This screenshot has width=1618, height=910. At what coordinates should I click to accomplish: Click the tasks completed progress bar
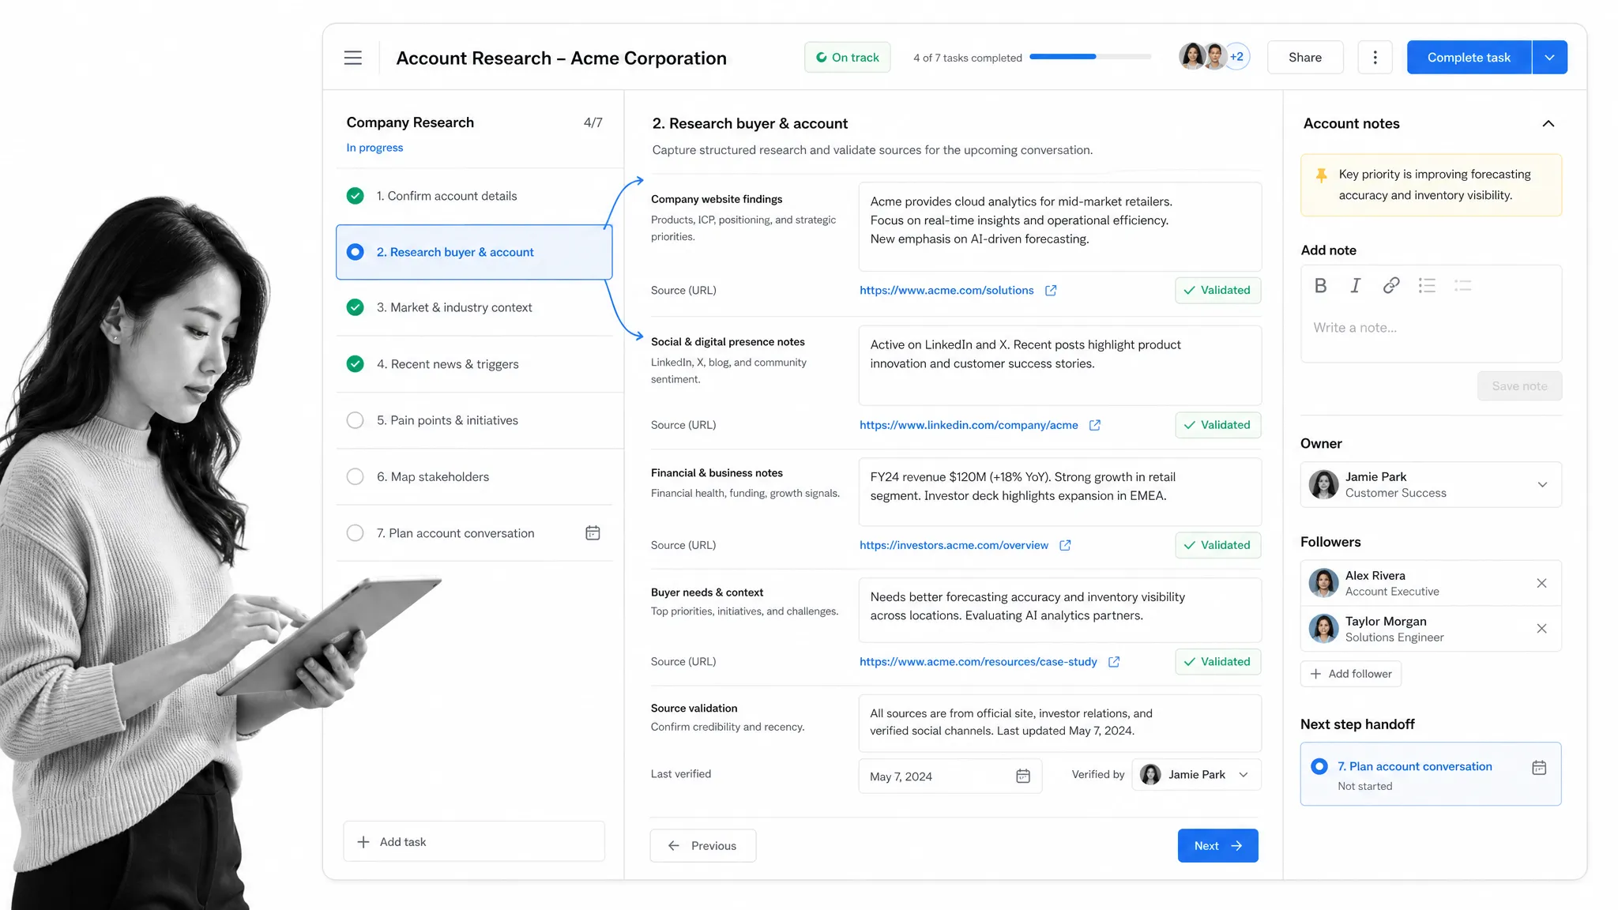[1090, 57]
